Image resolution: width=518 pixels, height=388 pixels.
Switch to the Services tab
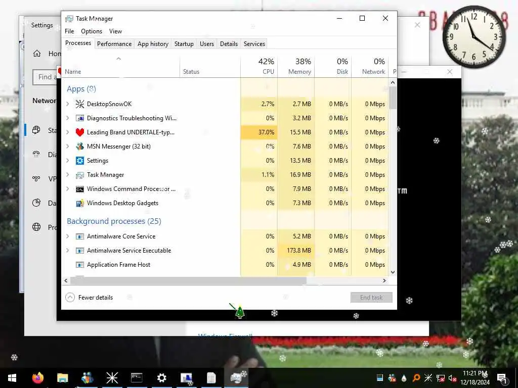pyautogui.click(x=254, y=44)
